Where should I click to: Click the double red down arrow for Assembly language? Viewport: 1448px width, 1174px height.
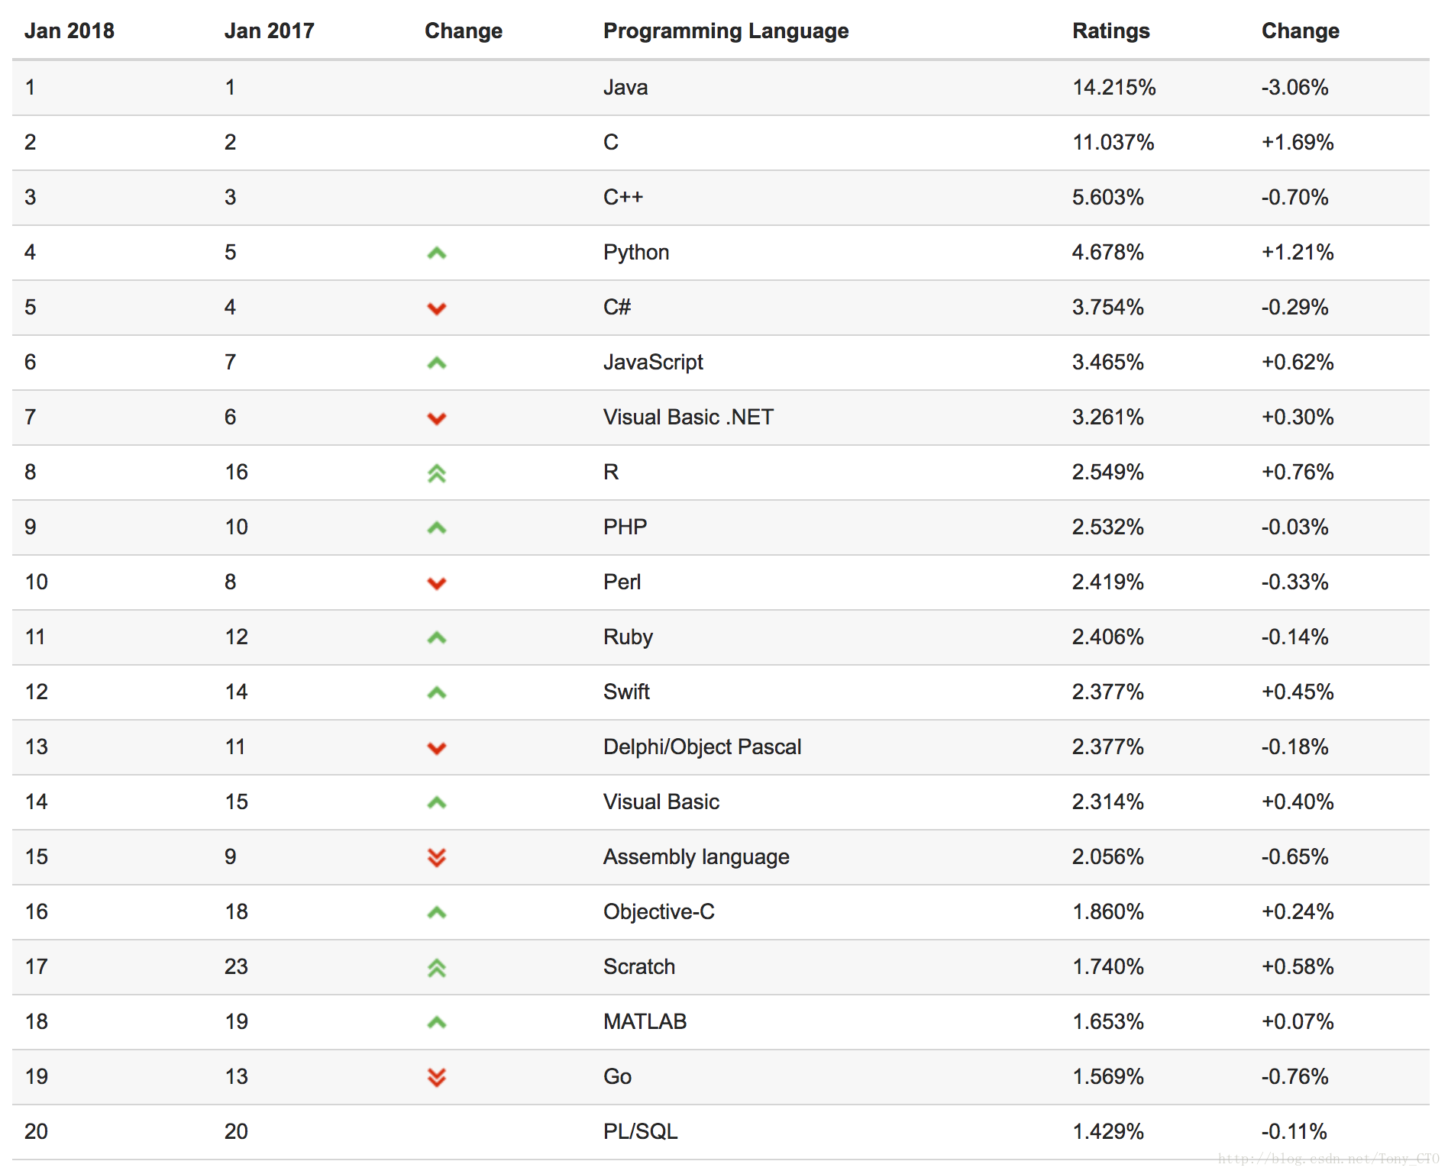tap(436, 857)
